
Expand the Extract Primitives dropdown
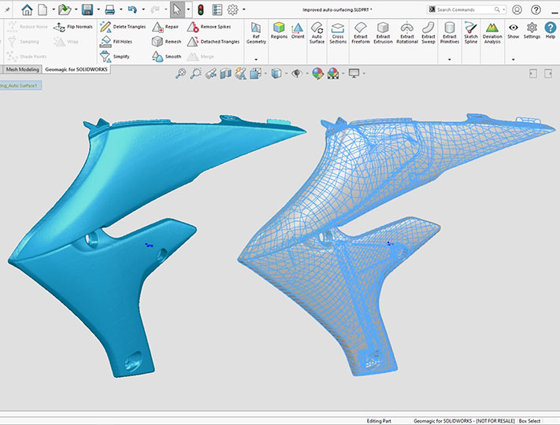tap(450, 59)
